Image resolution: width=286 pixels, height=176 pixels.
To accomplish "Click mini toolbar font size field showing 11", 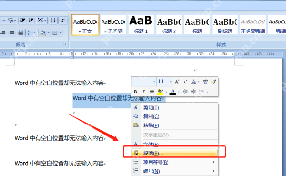I will pyautogui.click(x=163, y=82).
